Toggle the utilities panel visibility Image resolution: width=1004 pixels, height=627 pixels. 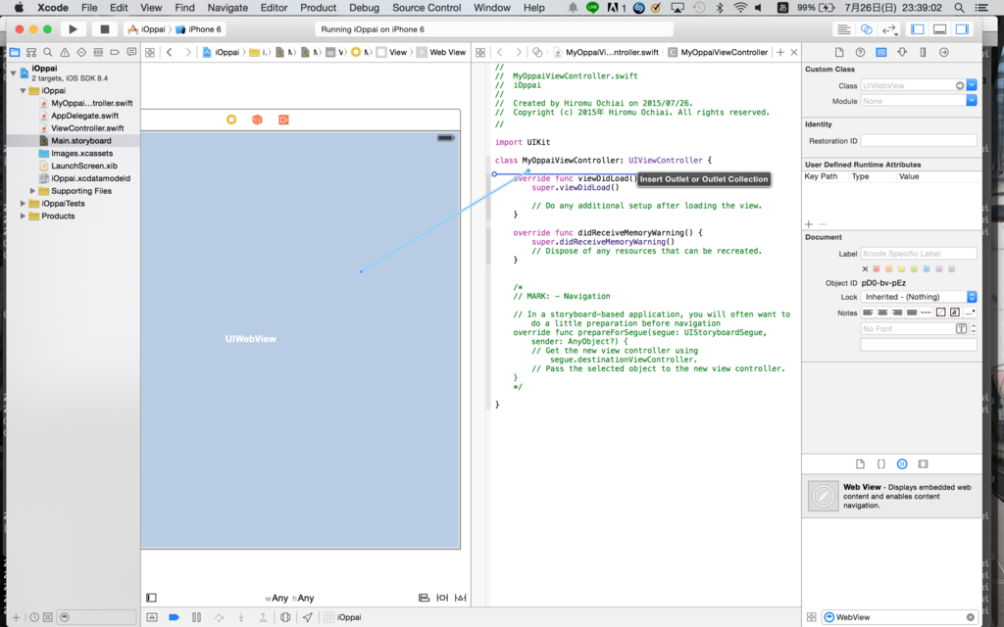[962, 29]
